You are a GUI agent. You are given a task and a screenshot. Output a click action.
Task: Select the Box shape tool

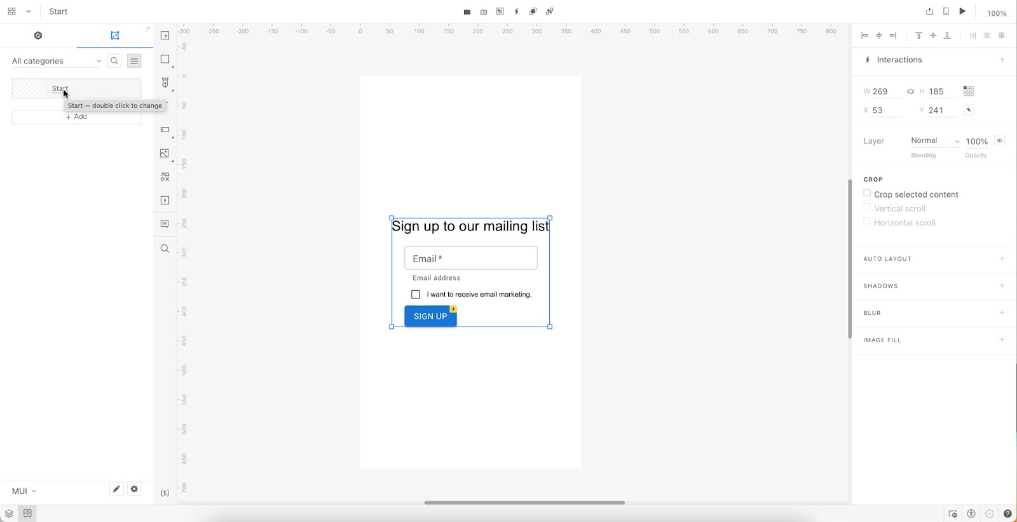[165, 59]
